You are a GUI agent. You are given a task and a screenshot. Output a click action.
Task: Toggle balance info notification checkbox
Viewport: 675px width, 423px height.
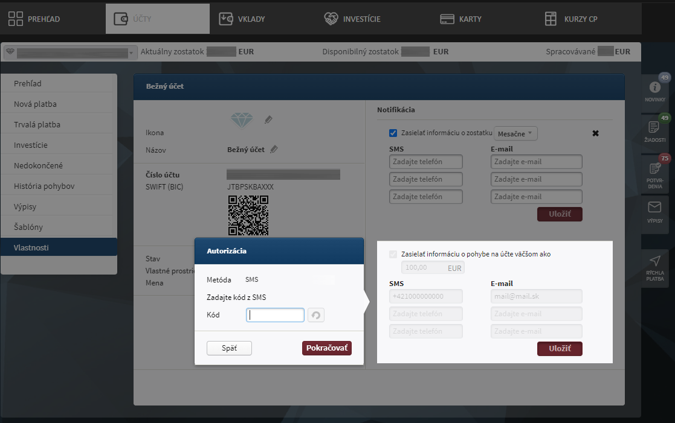tap(393, 133)
